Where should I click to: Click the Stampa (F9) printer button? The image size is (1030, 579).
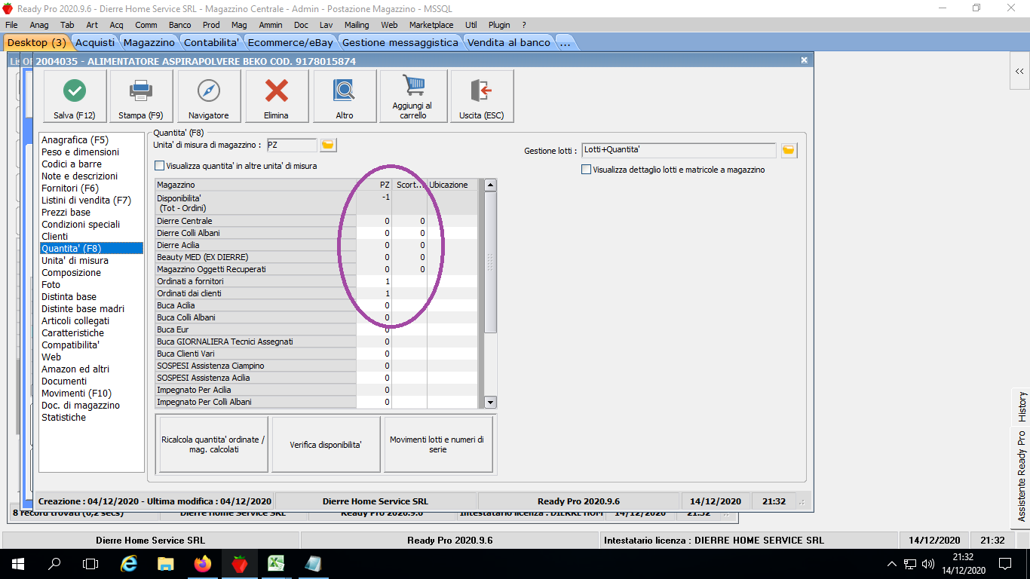pyautogui.click(x=141, y=96)
